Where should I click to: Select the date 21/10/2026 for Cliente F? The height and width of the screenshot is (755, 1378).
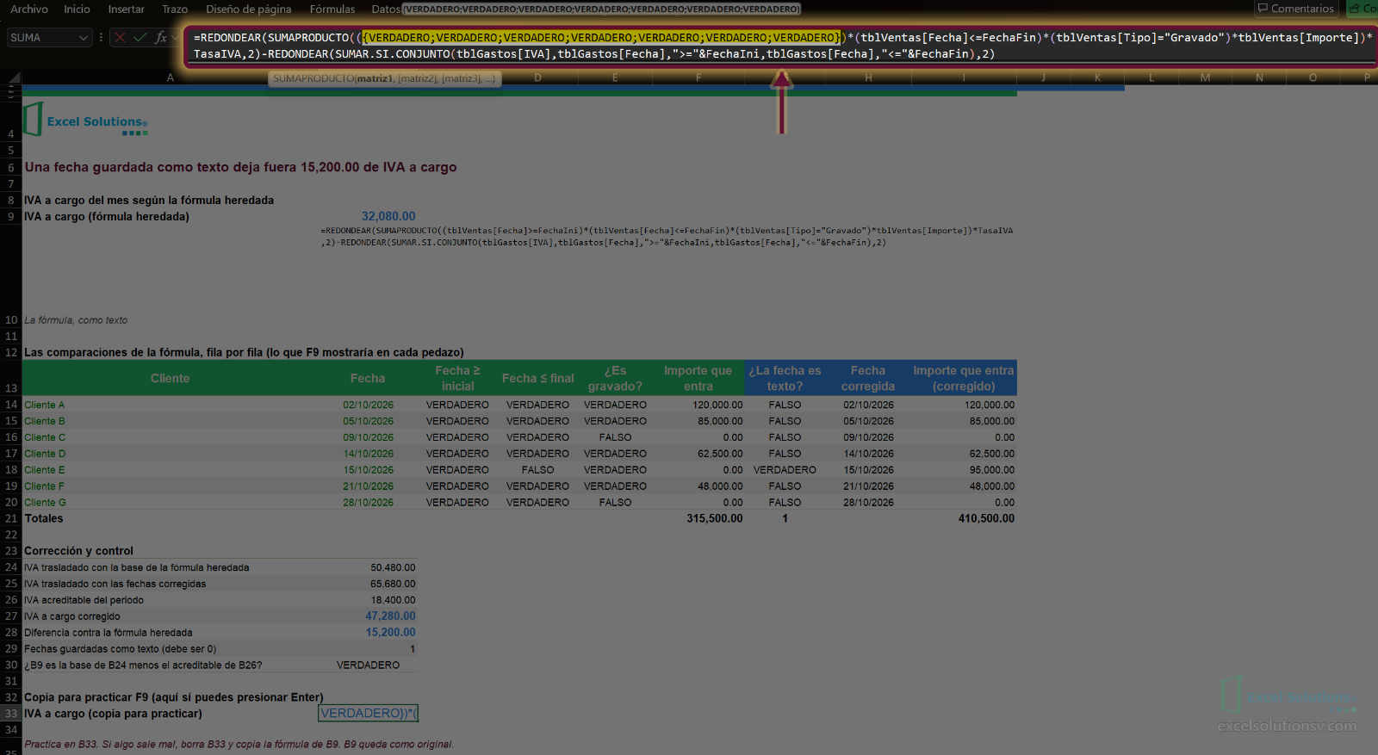(369, 486)
